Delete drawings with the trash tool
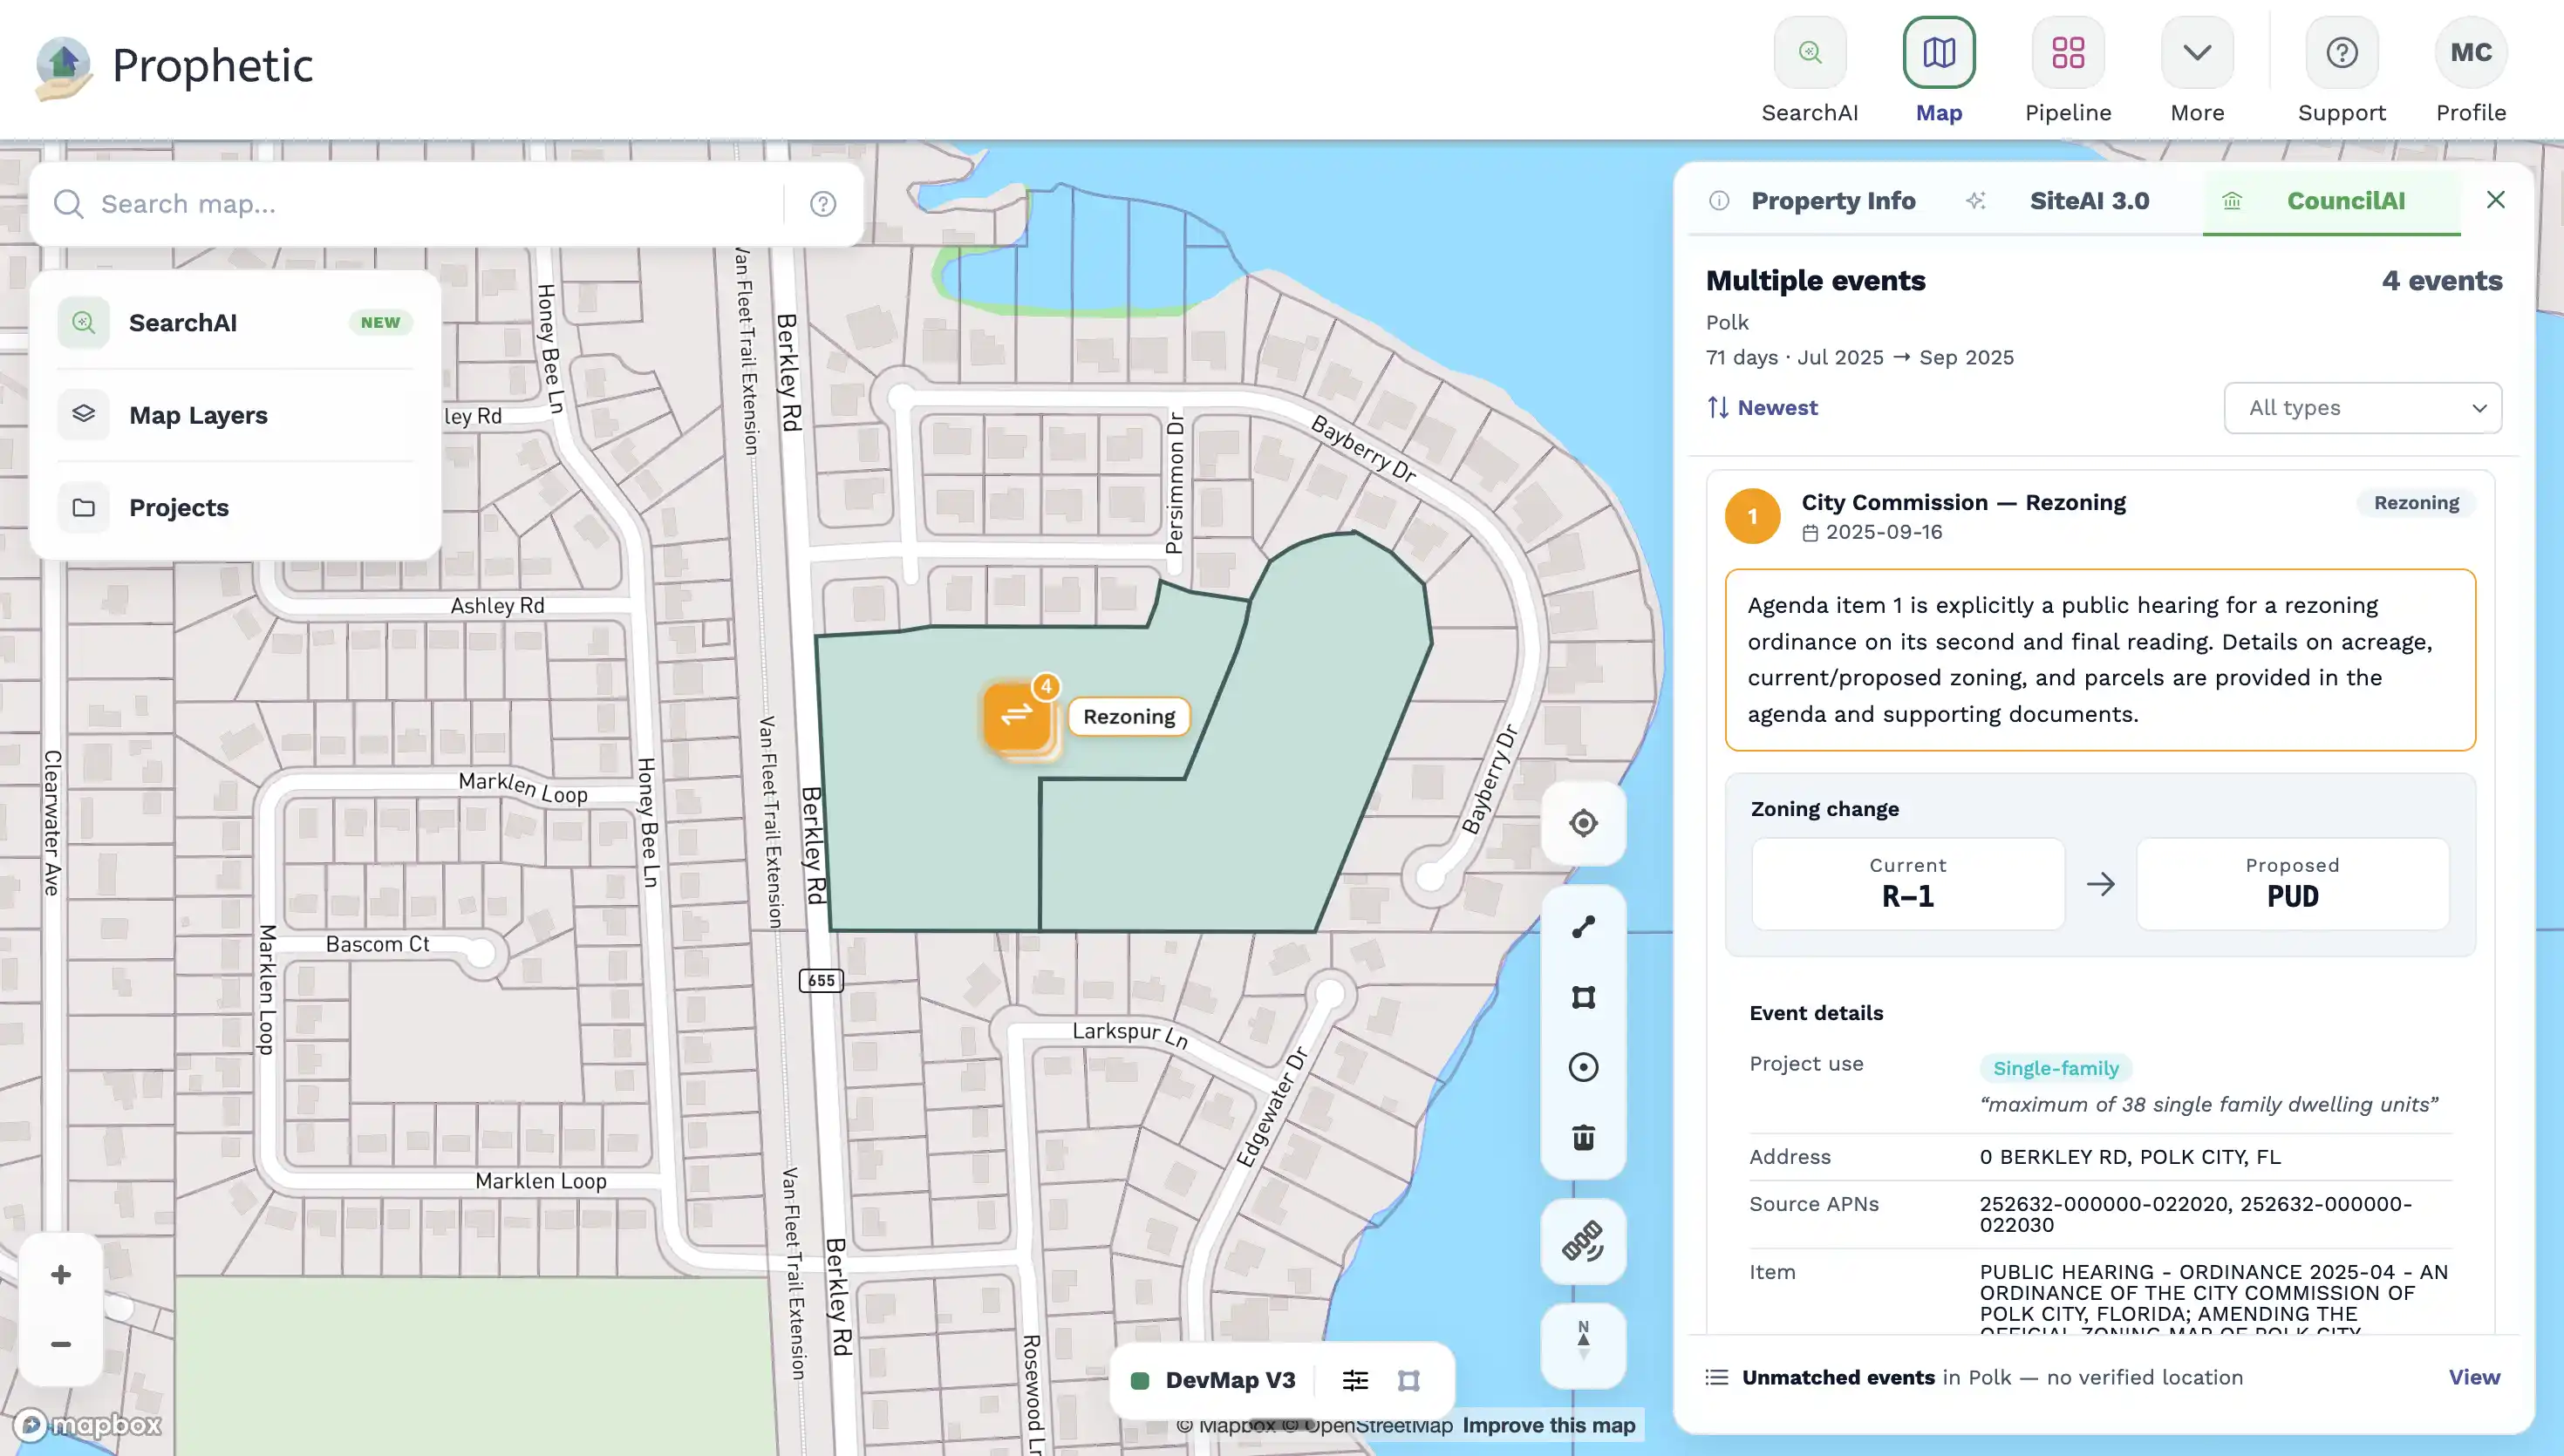2564x1456 pixels. click(x=1583, y=1137)
